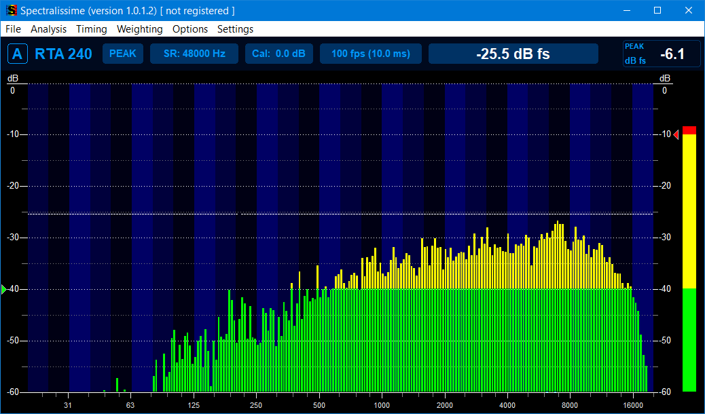Click the 1000 Hz frequency axis label
The image size is (705, 414).
pyautogui.click(x=382, y=405)
